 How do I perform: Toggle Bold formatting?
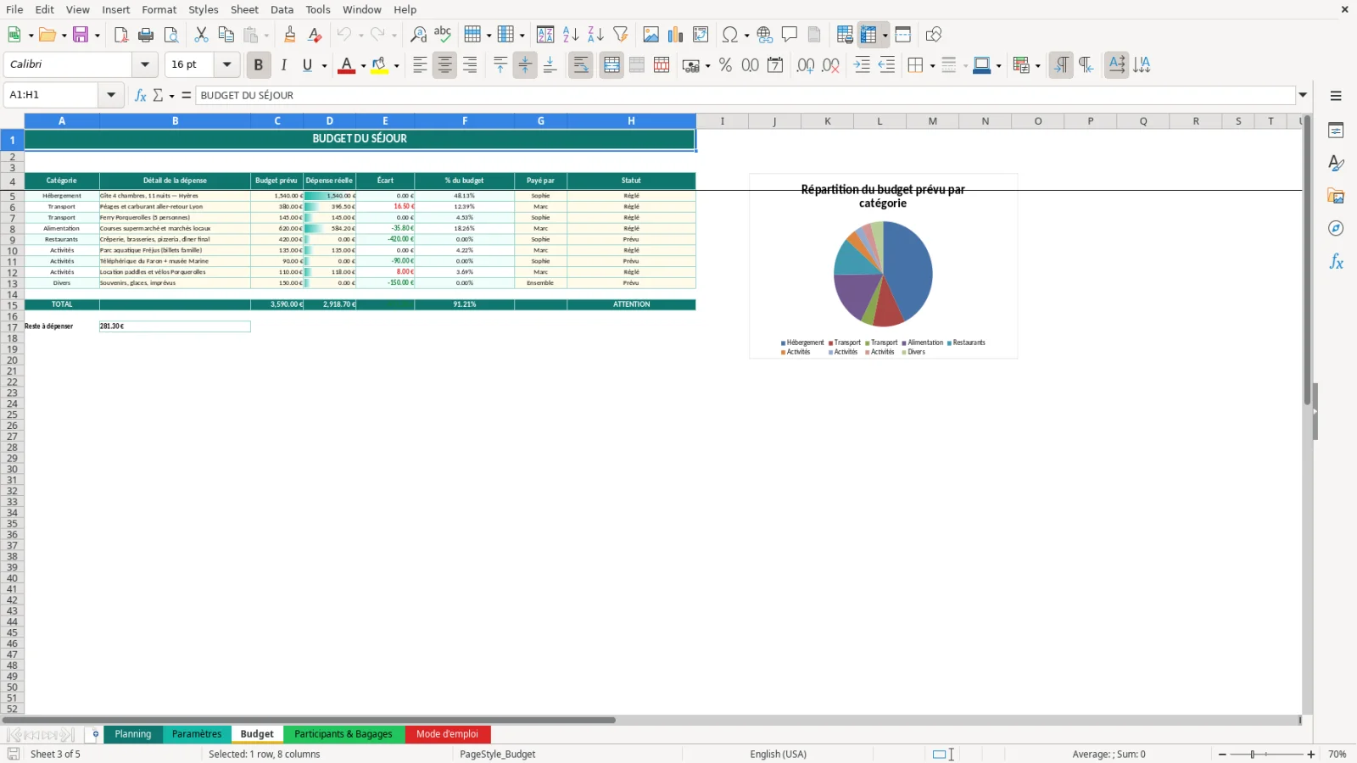tap(259, 65)
